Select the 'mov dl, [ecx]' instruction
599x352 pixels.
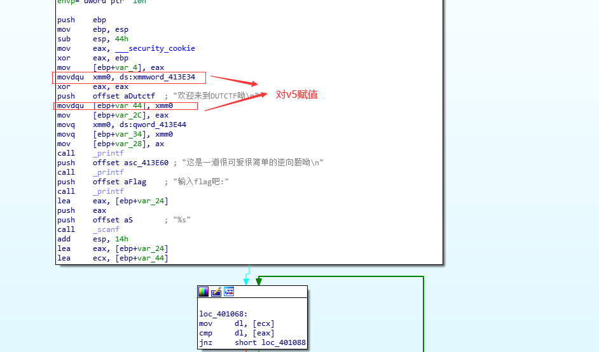coord(237,324)
